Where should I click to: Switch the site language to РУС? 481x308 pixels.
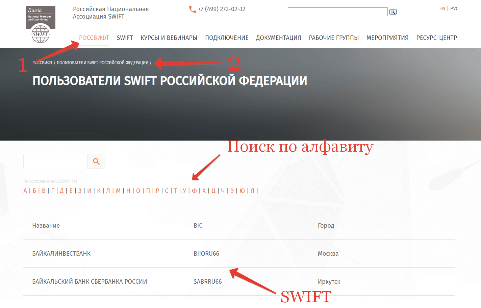(454, 8)
